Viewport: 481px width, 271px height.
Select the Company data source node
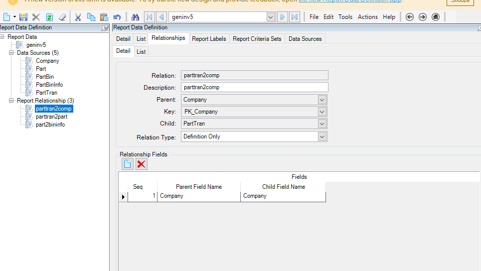47,61
